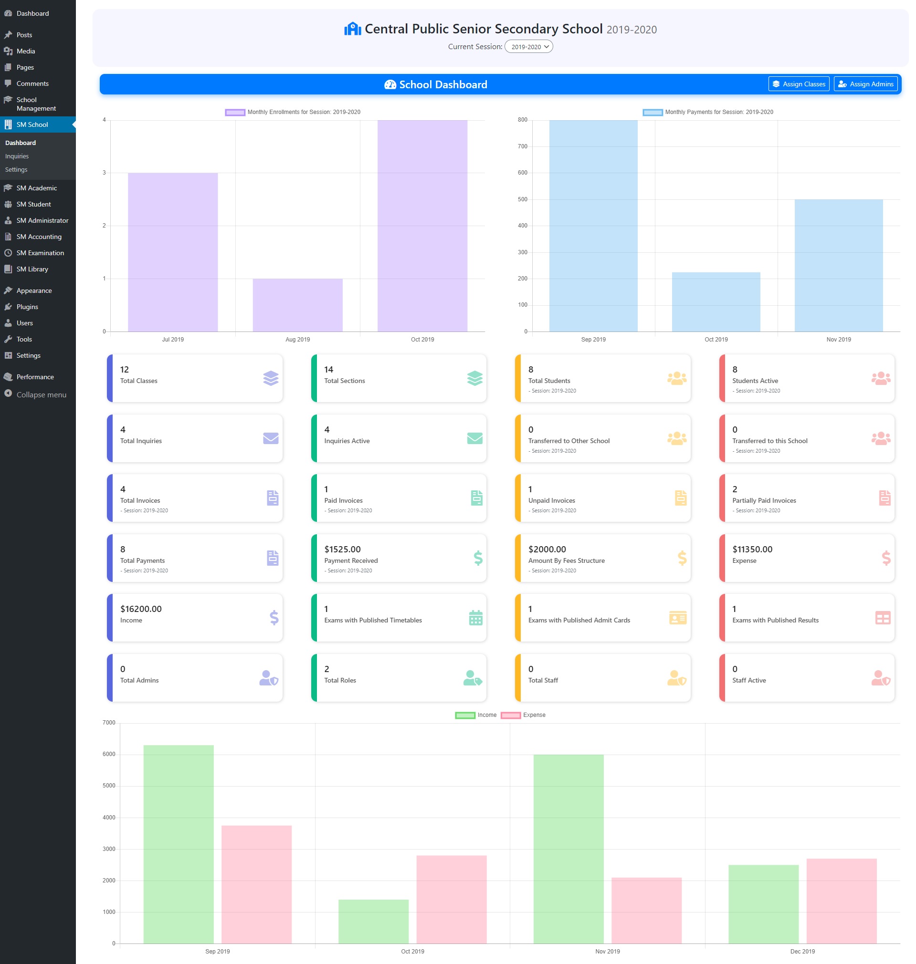Open the SM Library book icon
Screen dimensions: 916x964
[x=8, y=269]
